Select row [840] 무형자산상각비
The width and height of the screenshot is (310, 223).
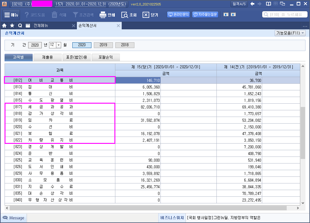point(152,200)
